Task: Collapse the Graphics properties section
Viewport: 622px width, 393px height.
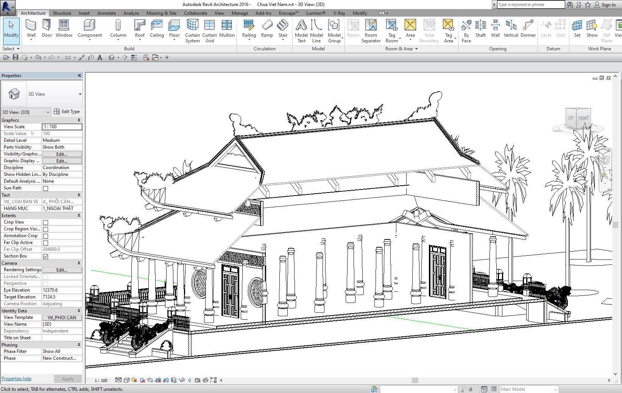Action: 79,120
